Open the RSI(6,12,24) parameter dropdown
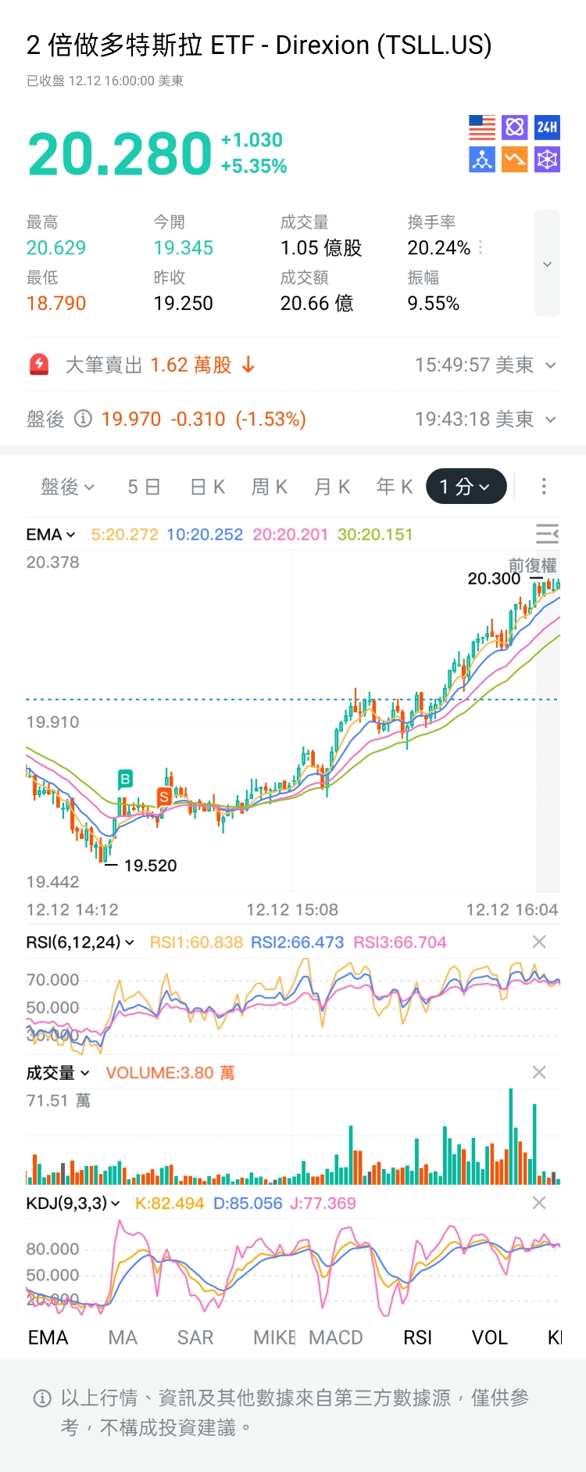Screen dimensions: 586x1472 click(80, 942)
